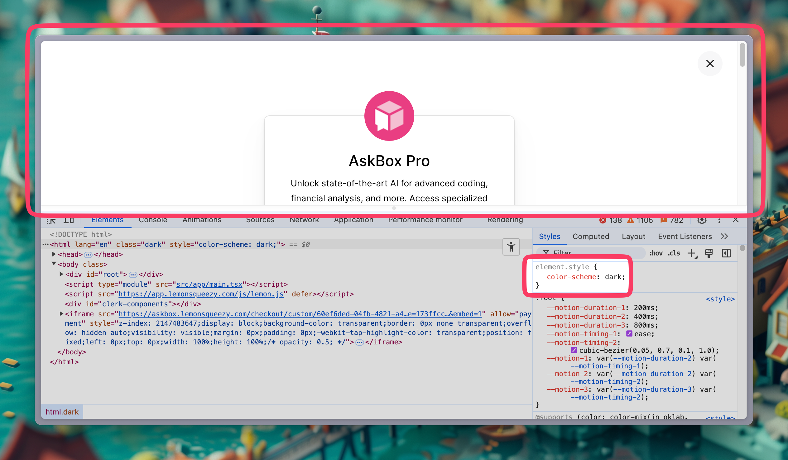
Task: Expand the head element node
Action: [x=54, y=254]
